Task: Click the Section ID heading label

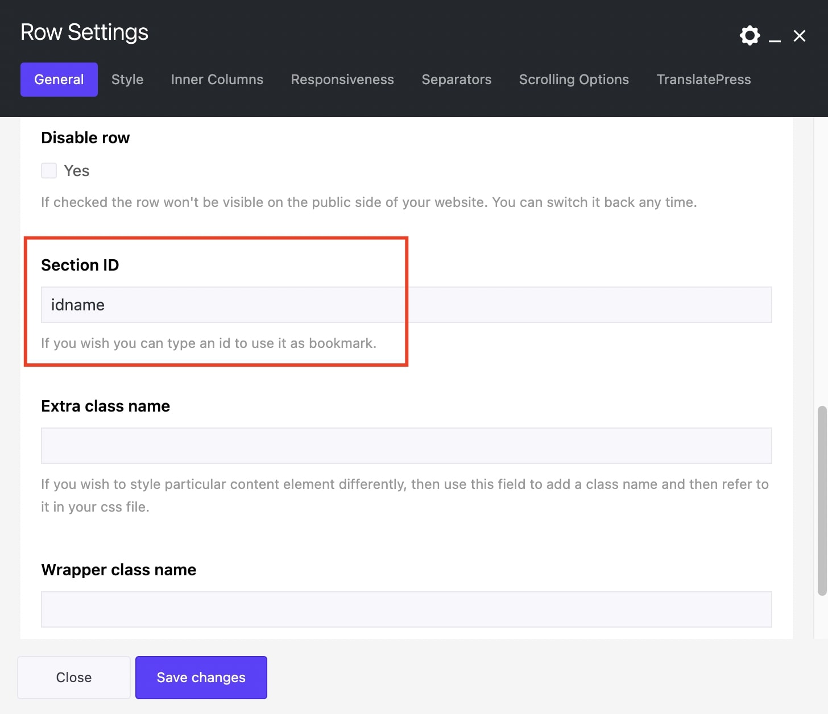Action: [x=80, y=265]
